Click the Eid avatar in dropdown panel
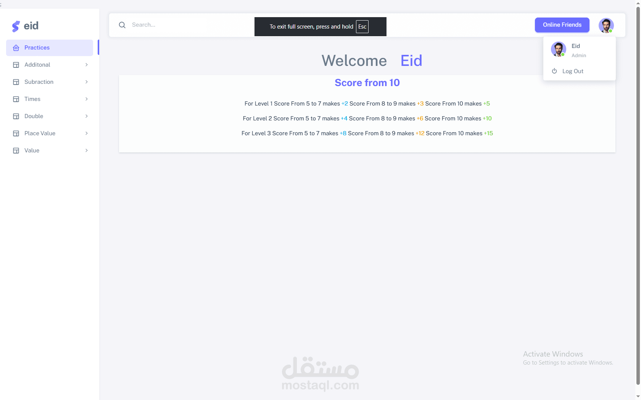The width and height of the screenshot is (641, 400). [x=558, y=49]
